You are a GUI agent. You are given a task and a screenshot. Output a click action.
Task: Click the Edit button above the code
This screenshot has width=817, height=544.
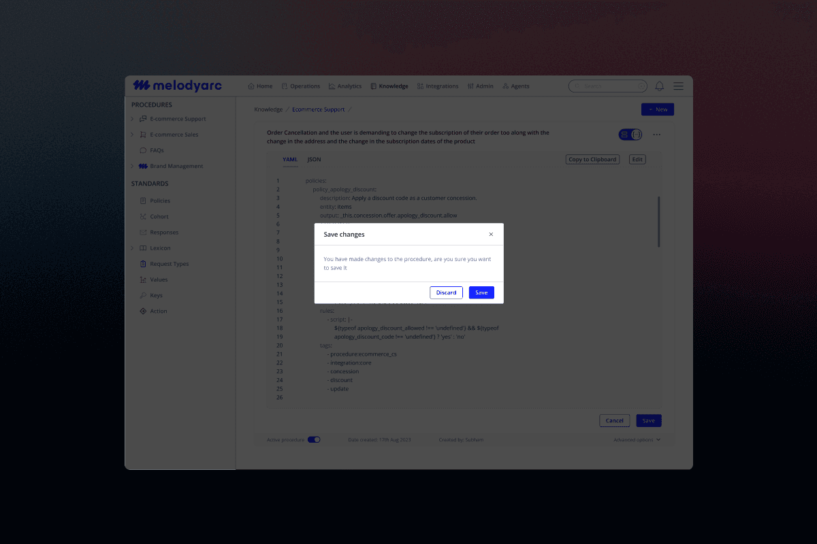637,160
